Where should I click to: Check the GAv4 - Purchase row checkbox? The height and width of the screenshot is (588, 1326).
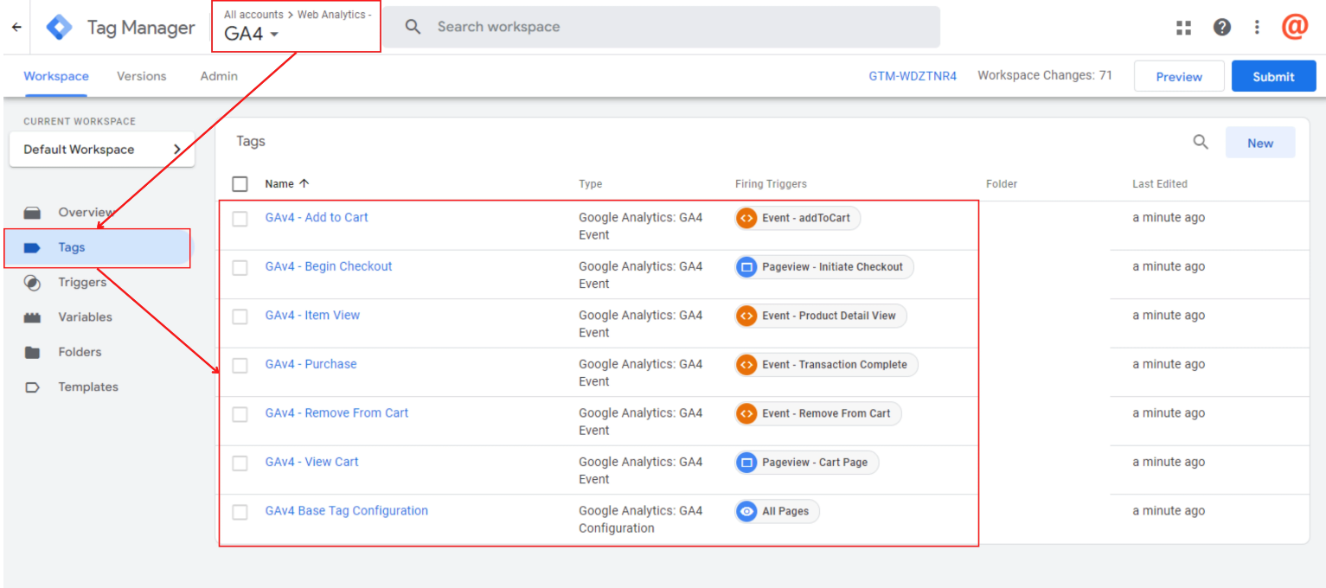click(240, 365)
